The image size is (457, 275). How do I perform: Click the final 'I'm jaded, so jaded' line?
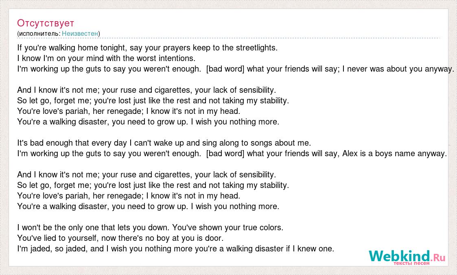tap(175, 249)
